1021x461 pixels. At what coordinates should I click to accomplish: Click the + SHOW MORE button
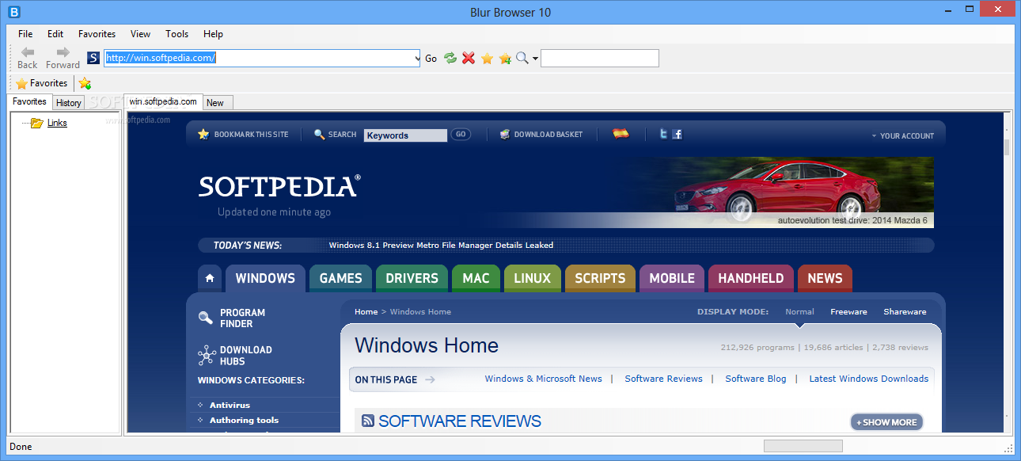coord(886,422)
